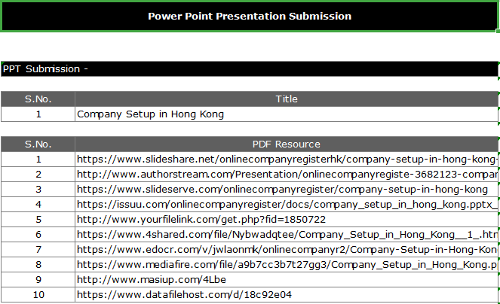Screen dimensions: 500x304
Task: Select serial number 8 cell
Action: (x=38, y=265)
